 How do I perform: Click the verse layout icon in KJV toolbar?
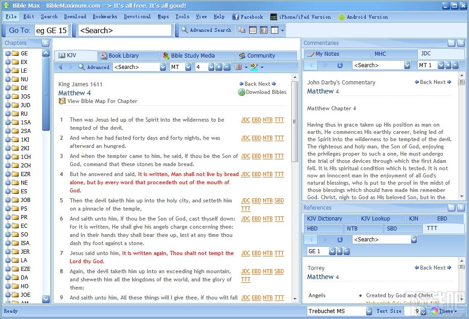[238, 67]
